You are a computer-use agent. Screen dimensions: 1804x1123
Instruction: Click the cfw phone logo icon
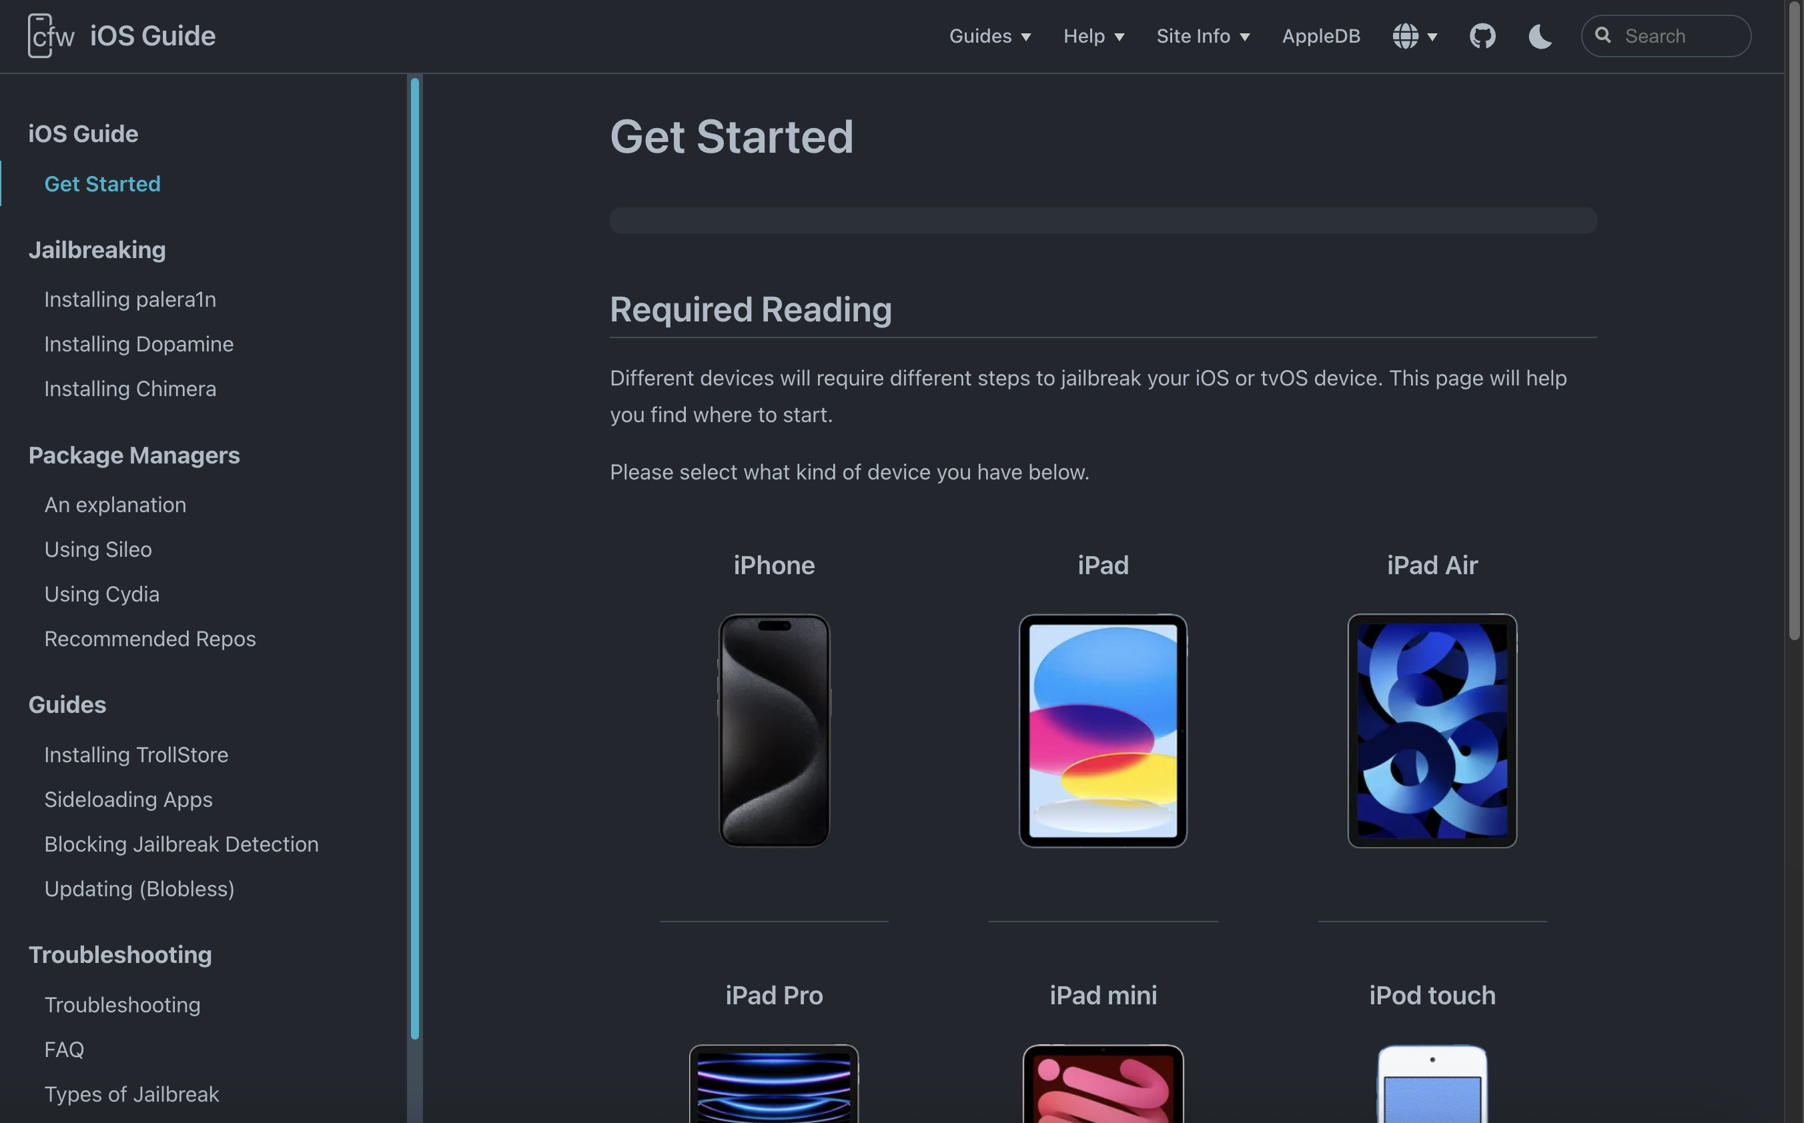pyautogui.click(x=51, y=35)
